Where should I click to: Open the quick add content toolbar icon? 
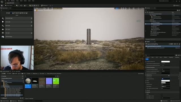[x=17, y=6]
